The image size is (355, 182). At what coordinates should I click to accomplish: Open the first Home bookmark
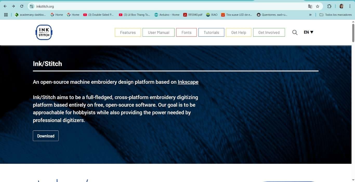coord(57,15)
